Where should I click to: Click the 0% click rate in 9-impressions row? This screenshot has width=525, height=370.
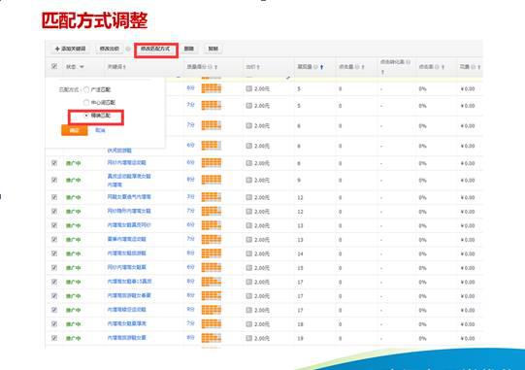(x=422, y=181)
